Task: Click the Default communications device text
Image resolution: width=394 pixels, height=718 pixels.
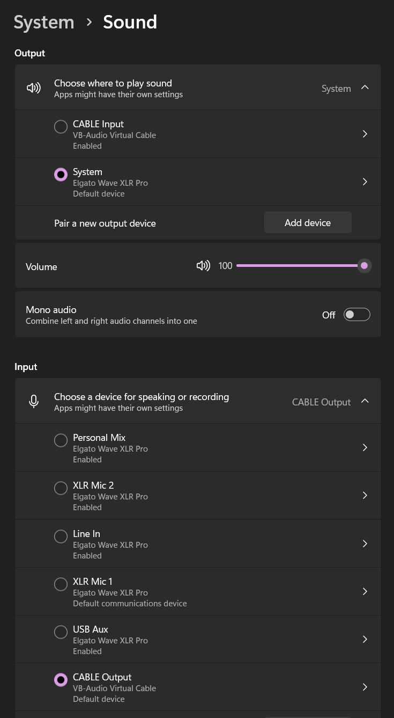Action: coord(130,604)
